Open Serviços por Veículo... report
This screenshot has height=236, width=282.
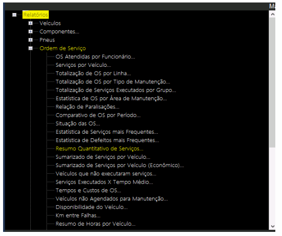(83, 65)
